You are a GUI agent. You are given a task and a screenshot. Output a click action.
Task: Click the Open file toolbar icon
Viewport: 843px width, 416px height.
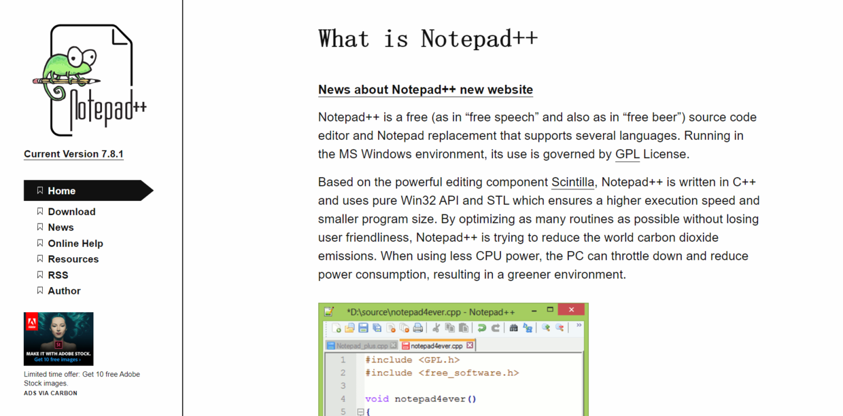coord(349,328)
